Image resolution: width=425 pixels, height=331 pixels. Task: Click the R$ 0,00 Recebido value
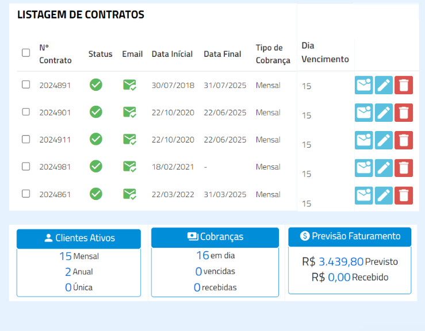coord(350,278)
